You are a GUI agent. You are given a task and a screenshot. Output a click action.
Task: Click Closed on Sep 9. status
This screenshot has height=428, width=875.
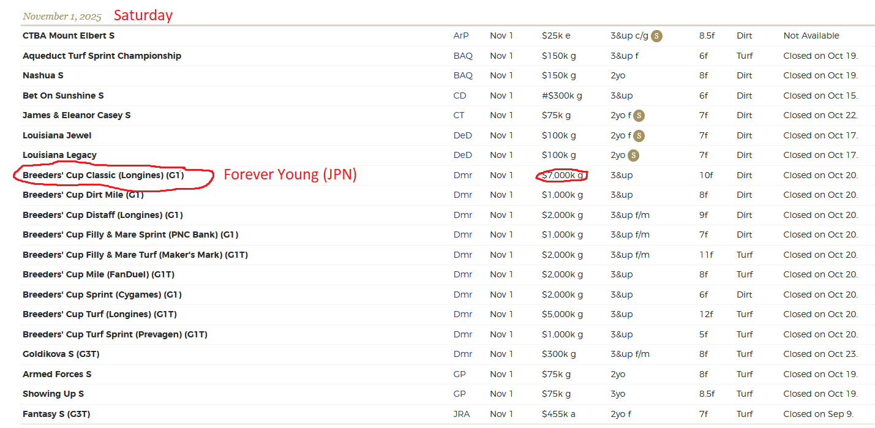pos(819,414)
